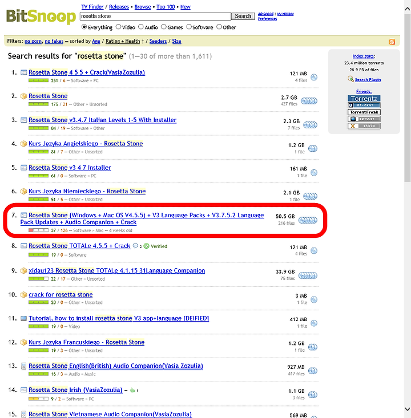Toggle the no fakes filter
Screen dimensions: 411x418
click(x=54, y=41)
